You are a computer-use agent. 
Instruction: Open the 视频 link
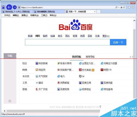[75, 36]
